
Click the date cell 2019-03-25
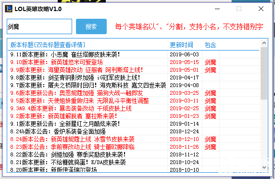184,93
